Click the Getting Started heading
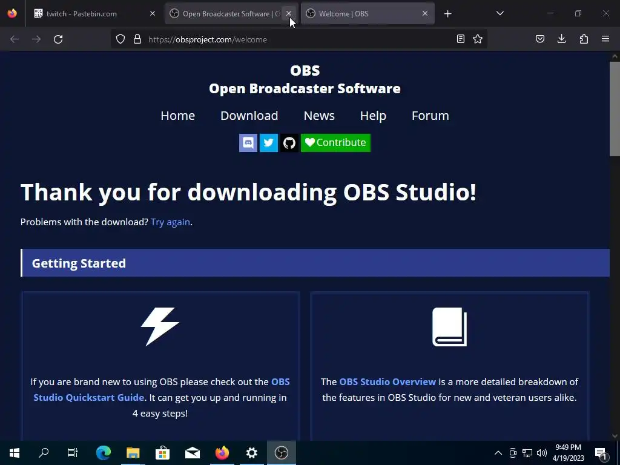Image resolution: width=620 pixels, height=465 pixels. (79, 263)
